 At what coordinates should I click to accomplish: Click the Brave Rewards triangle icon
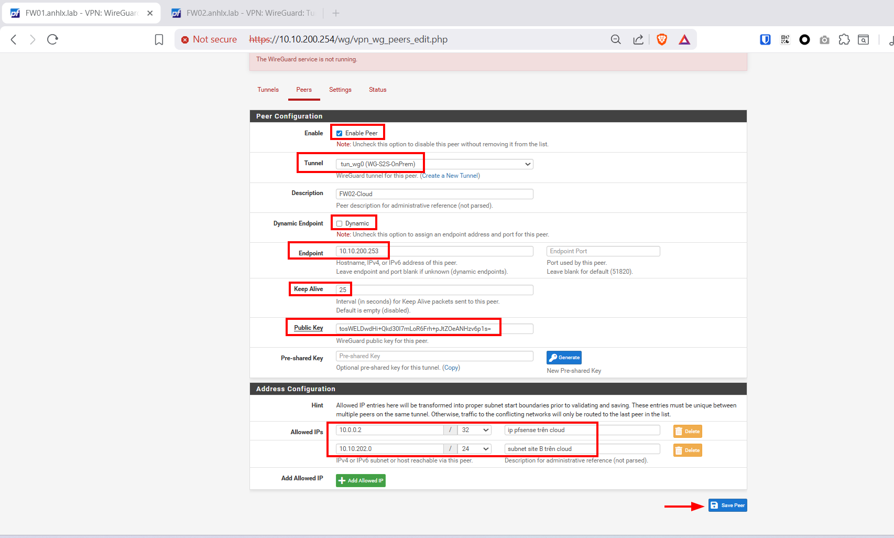684,39
